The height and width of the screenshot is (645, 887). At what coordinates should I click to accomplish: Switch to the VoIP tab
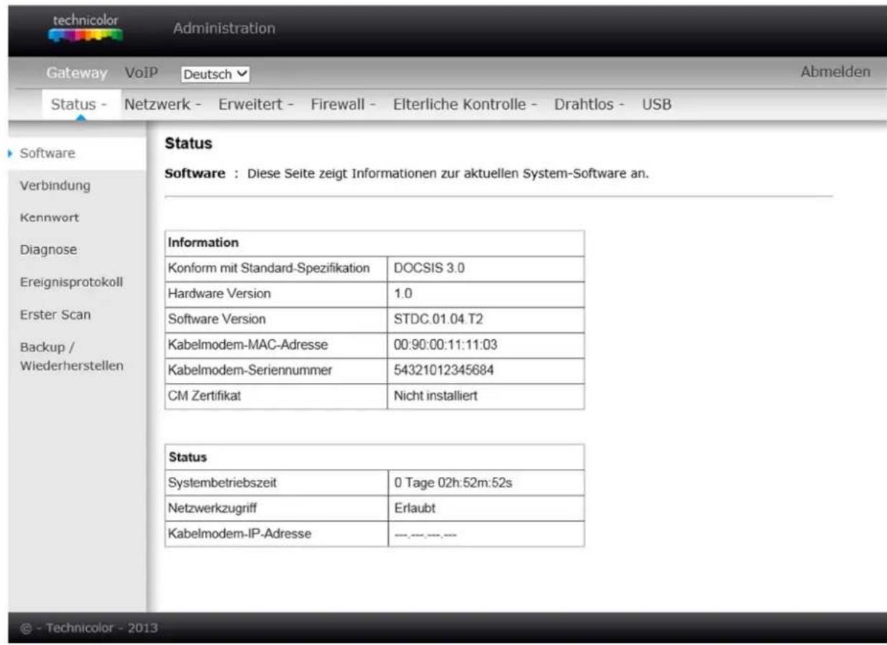tap(141, 73)
